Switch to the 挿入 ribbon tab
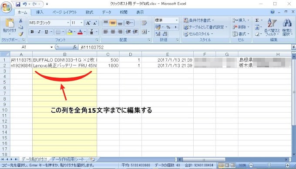 pos(40,12)
